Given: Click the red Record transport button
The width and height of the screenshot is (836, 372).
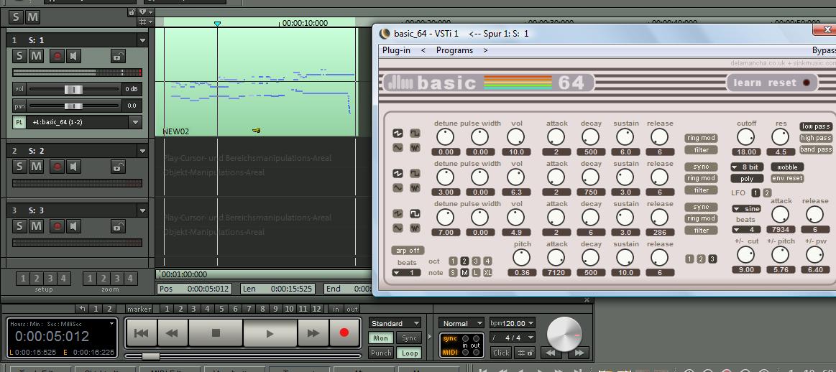Looking at the screenshot, I should 344,333.
